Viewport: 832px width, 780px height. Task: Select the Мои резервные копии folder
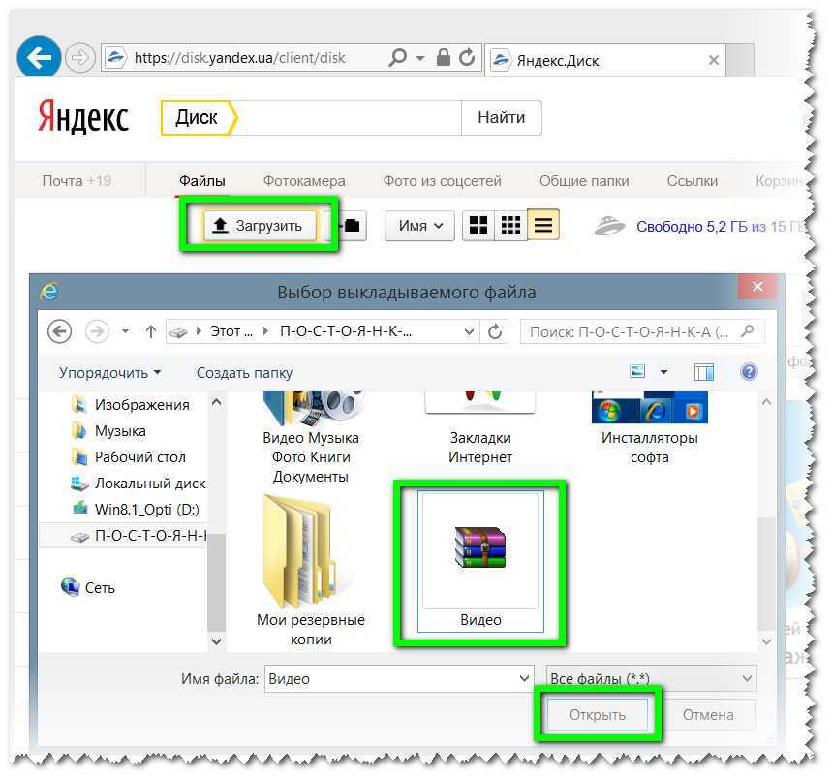311,571
